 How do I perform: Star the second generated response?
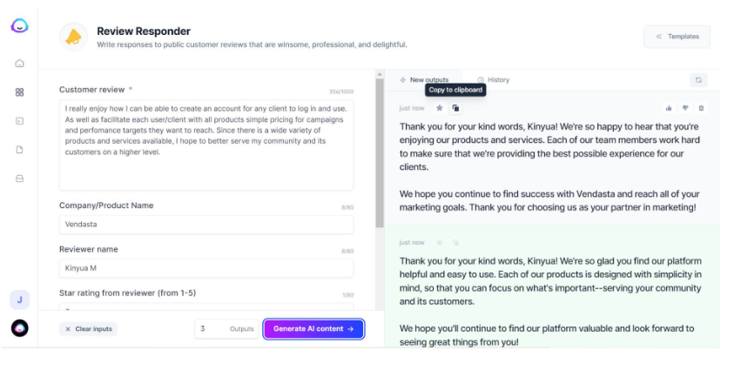coord(440,242)
